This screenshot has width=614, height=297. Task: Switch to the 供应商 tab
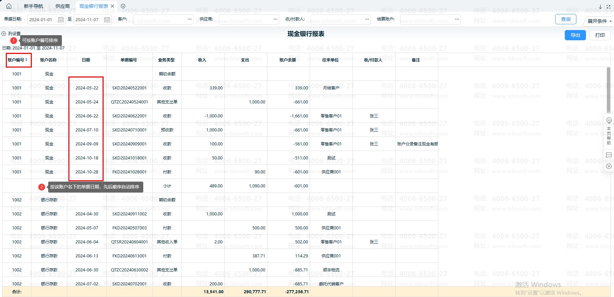point(63,6)
